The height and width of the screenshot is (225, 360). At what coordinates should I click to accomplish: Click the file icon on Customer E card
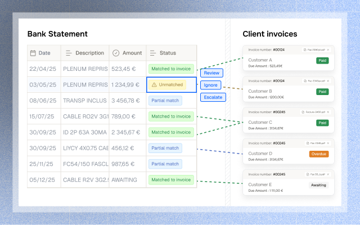click(308, 174)
